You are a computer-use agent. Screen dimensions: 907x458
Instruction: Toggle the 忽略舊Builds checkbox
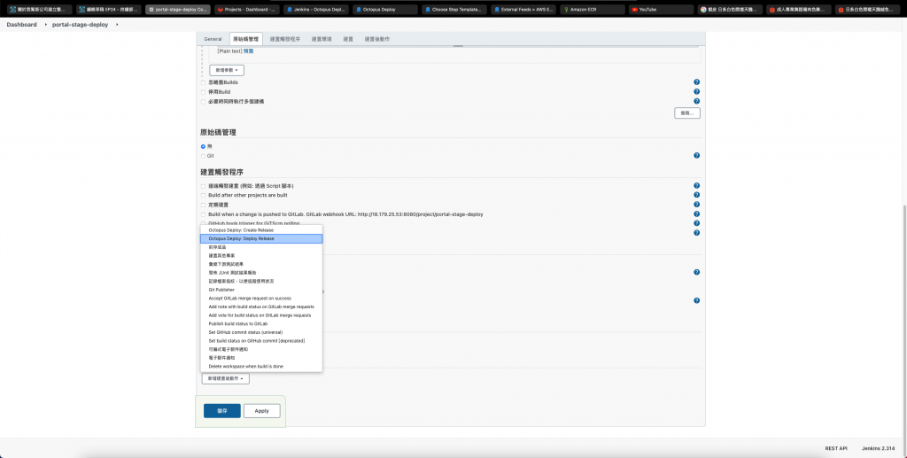coord(203,82)
